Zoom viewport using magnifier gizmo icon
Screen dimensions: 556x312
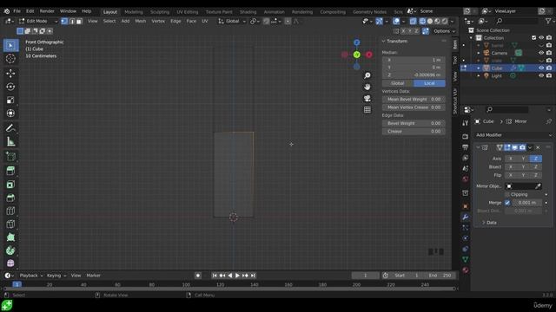point(367,75)
